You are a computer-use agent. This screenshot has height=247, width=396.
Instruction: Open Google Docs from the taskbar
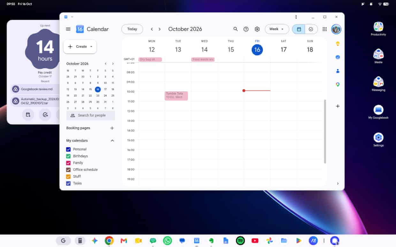(226, 241)
